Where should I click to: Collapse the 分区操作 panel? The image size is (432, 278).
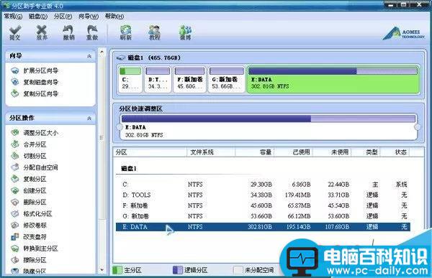tap(89, 119)
